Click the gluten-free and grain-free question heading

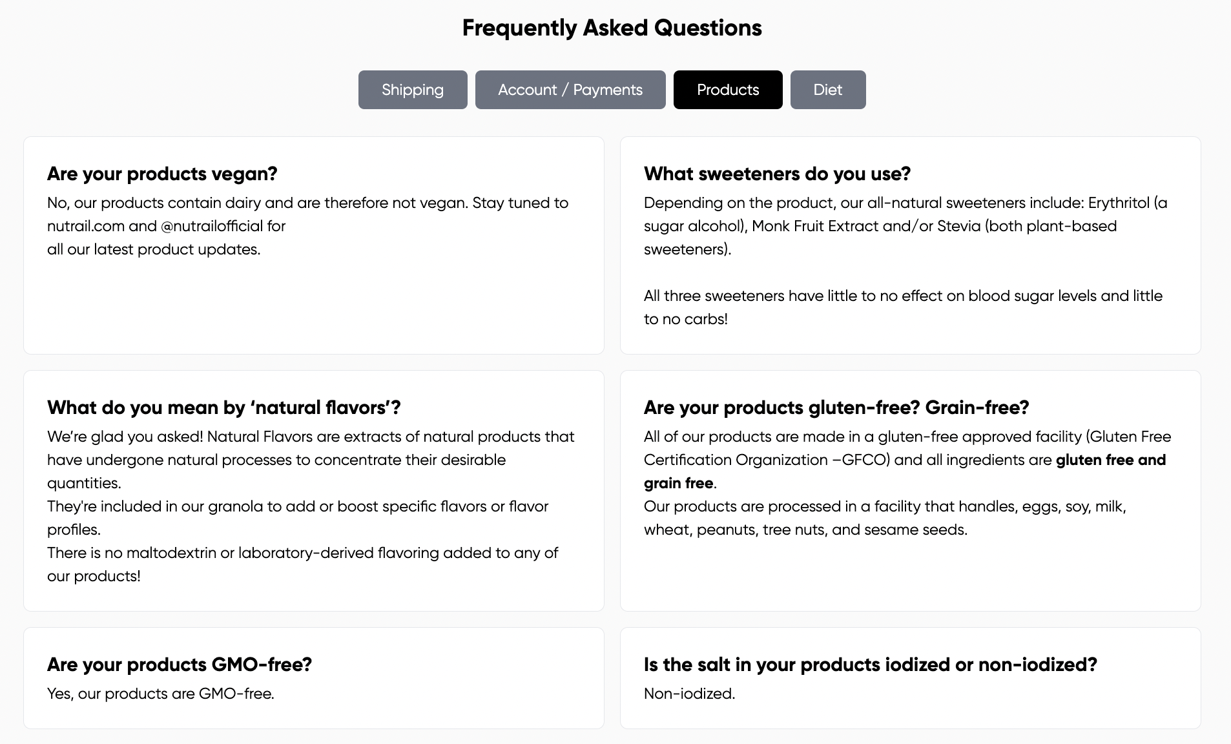(836, 408)
